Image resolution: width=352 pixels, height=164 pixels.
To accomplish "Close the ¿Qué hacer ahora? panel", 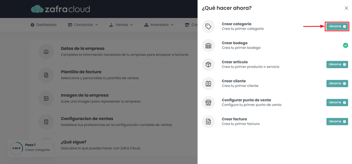I will [346, 8].
